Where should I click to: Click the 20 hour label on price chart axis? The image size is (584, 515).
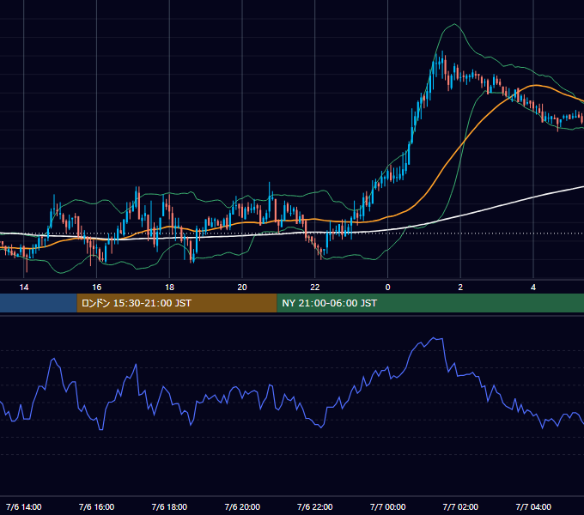coord(242,288)
